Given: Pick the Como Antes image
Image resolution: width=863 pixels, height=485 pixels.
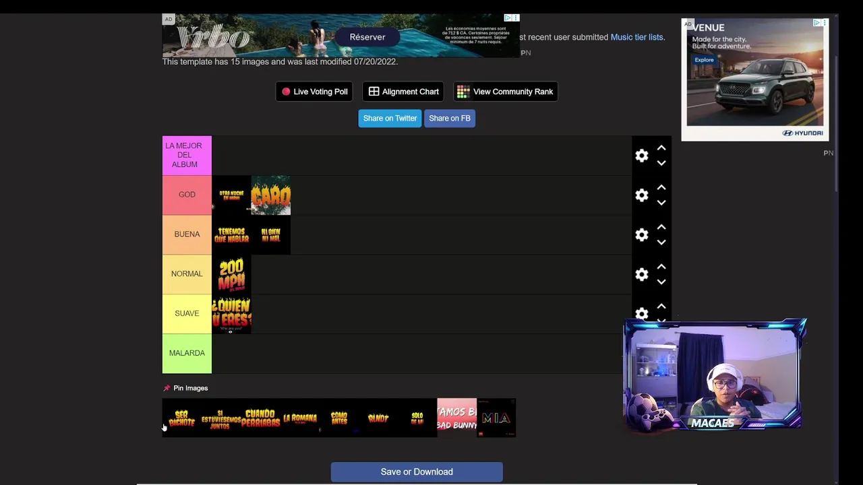Looking at the screenshot, I should point(338,418).
